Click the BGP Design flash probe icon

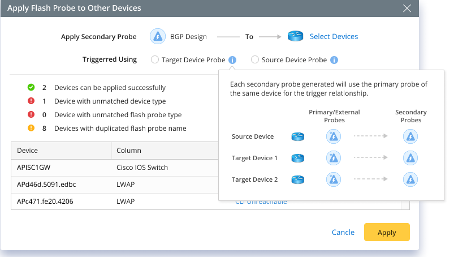(x=157, y=36)
